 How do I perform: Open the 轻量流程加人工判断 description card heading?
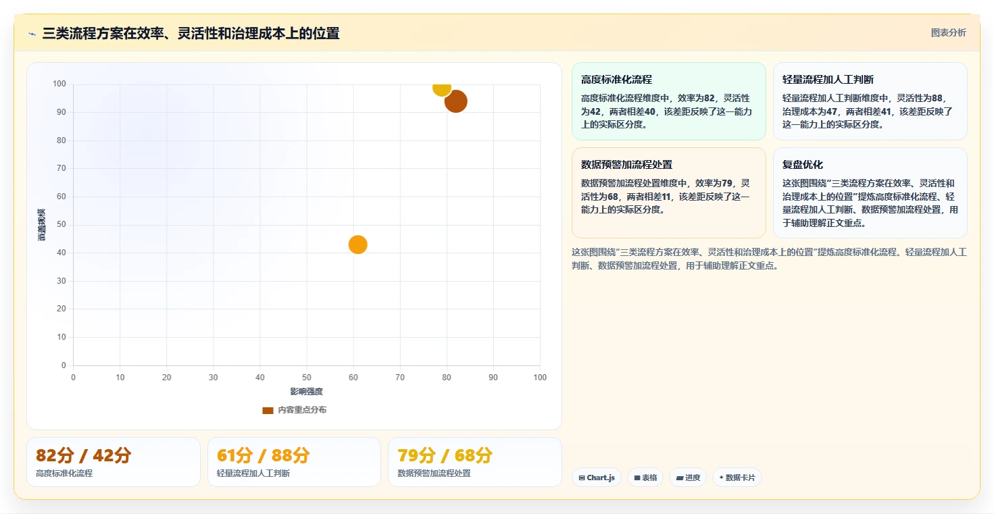[x=828, y=79]
